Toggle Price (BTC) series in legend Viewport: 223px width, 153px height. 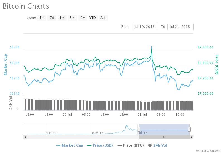pyautogui.click(x=130, y=145)
